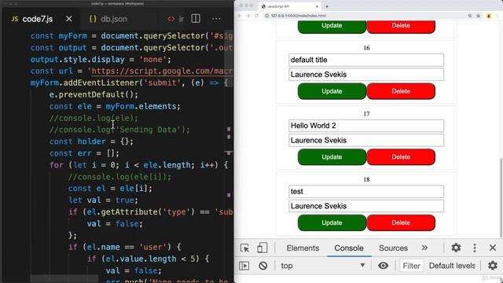The image size is (503, 283).
Task: Click Update button for item 16
Action: [x=332, y=91]
